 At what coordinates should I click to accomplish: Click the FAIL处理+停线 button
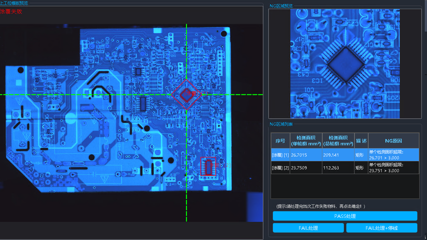click(381, 228)
